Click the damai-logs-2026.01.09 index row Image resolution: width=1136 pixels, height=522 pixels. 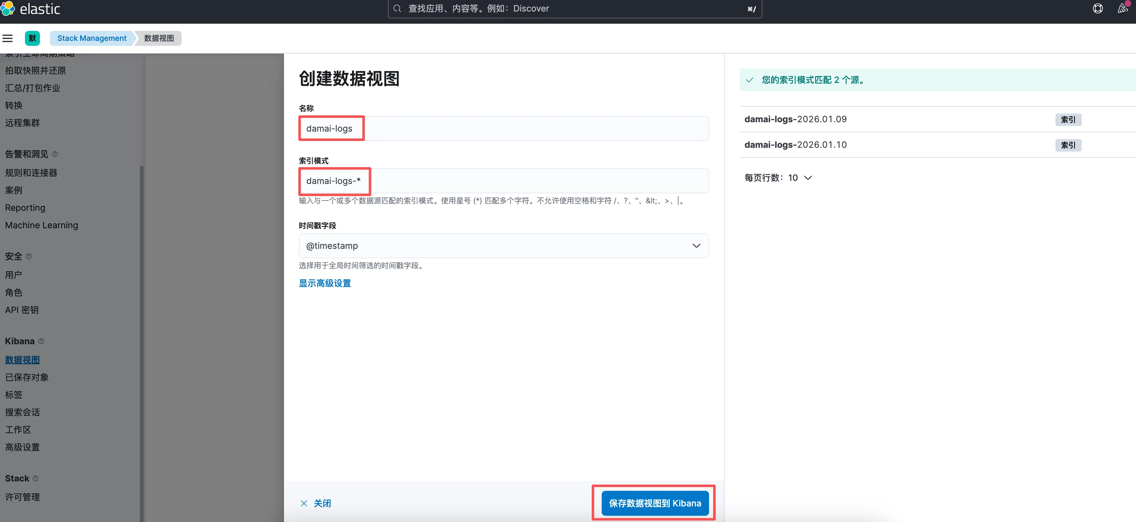[x=796, y=119]
